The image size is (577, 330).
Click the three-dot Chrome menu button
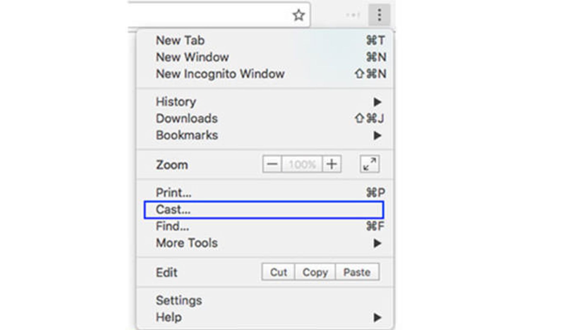pyautogui.click(x=379, y=15)
